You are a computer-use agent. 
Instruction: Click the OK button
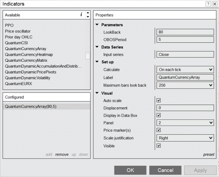coord(130,170)
